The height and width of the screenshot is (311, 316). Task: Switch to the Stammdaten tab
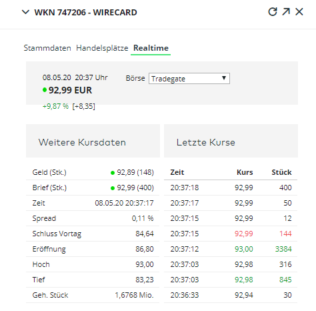pyautogui.click(x=47, y=48)
